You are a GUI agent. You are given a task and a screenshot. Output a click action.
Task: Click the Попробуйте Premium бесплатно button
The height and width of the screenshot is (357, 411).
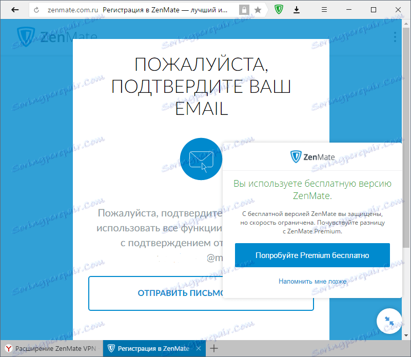click(312, 255)
